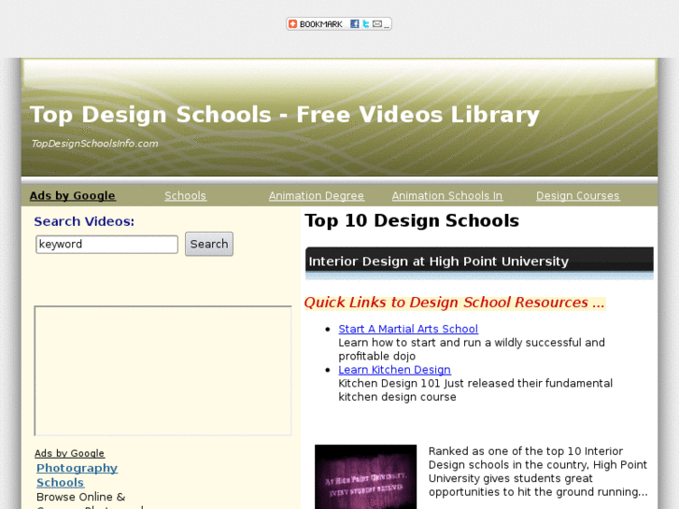Open Start A Martial Arts School link
The height and width of the screenshot is (509, 679).
pyautogui.click(x=408, y=329)
